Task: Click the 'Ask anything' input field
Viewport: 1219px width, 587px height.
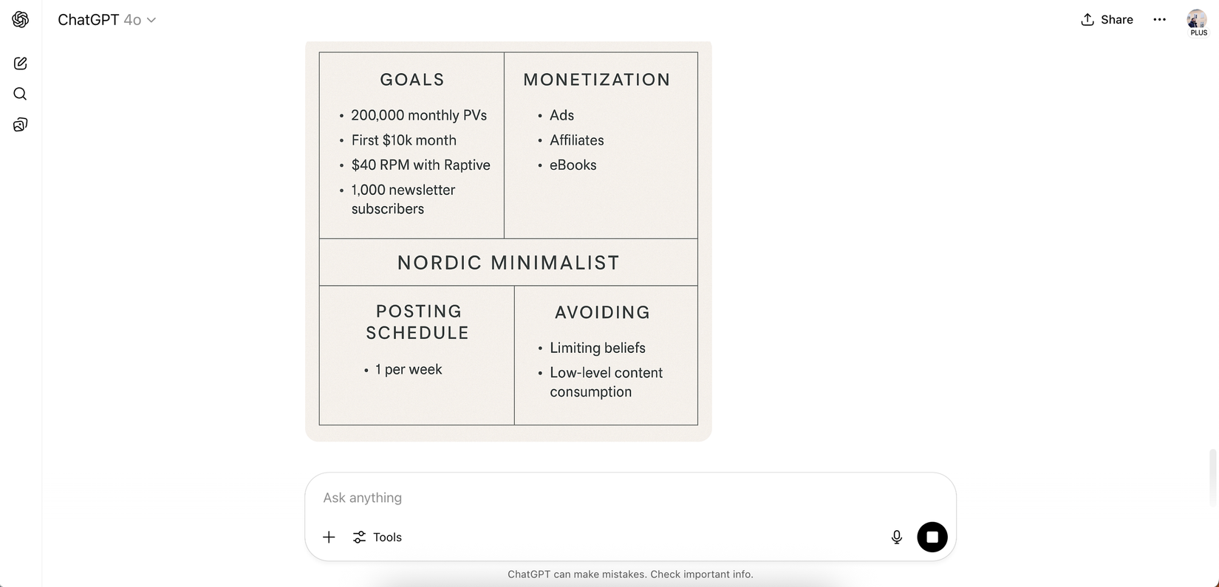Action: pos(517,498)
